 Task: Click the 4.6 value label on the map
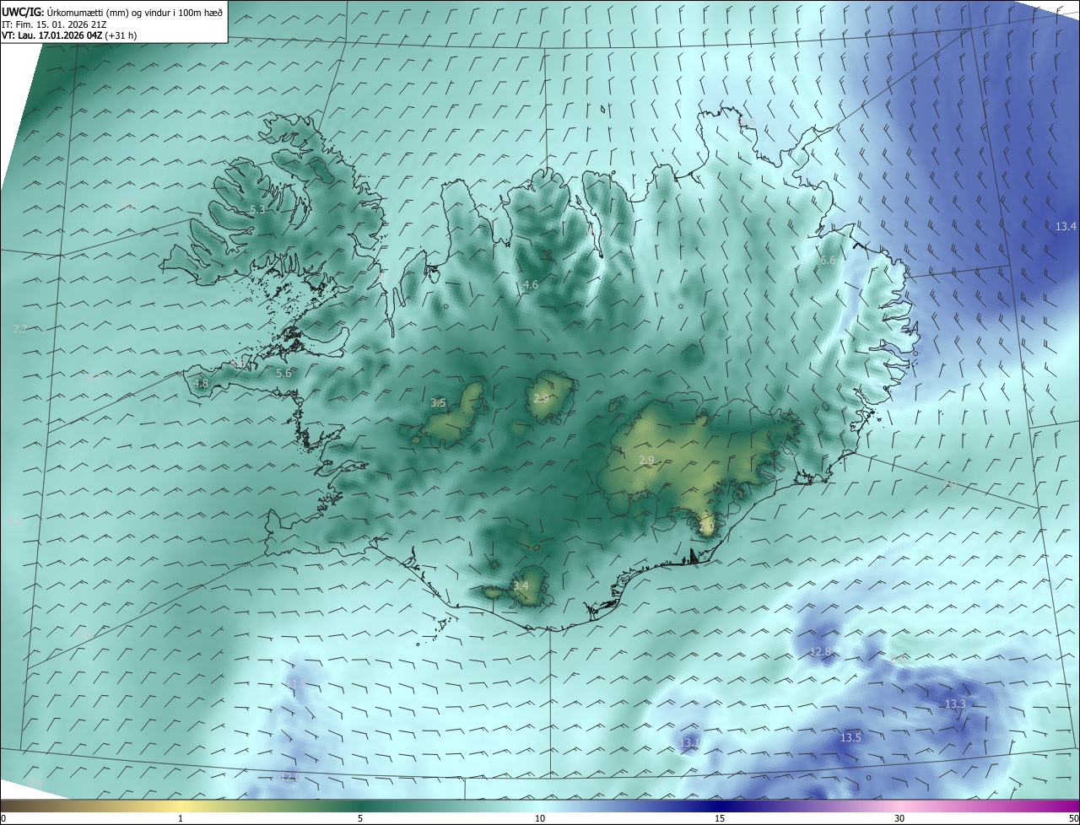point(531,285)
